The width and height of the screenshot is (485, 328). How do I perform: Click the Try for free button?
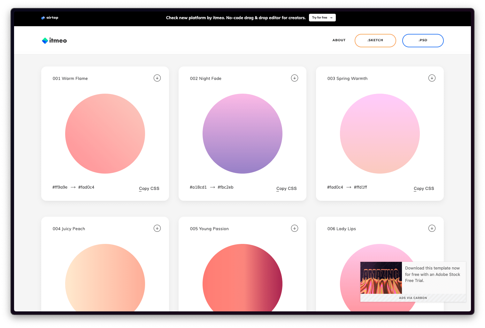322,18
